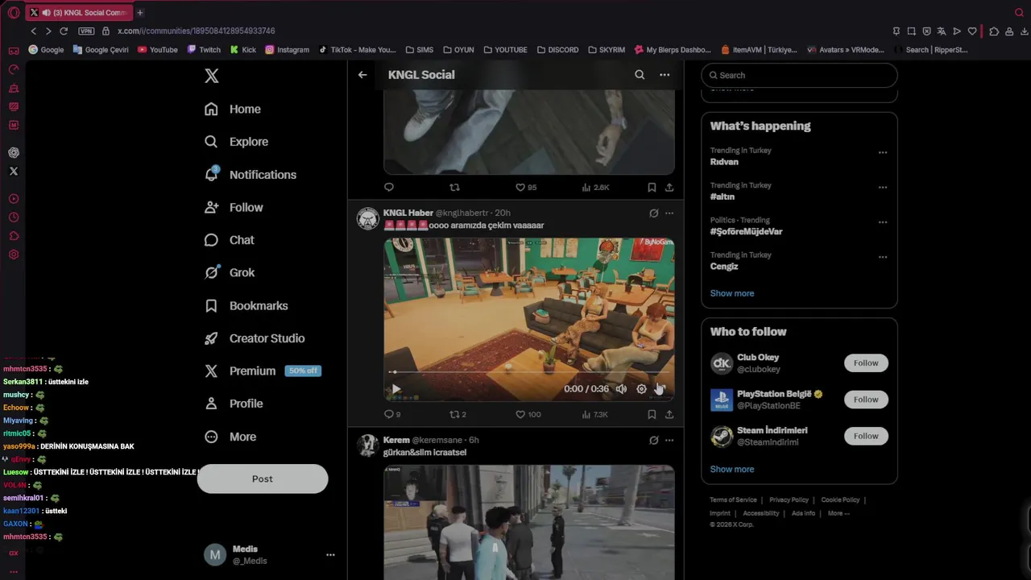This screenshot has width=1031, height=580.
Task: Open Grok action on Kerem post
Action: [653, 441]
